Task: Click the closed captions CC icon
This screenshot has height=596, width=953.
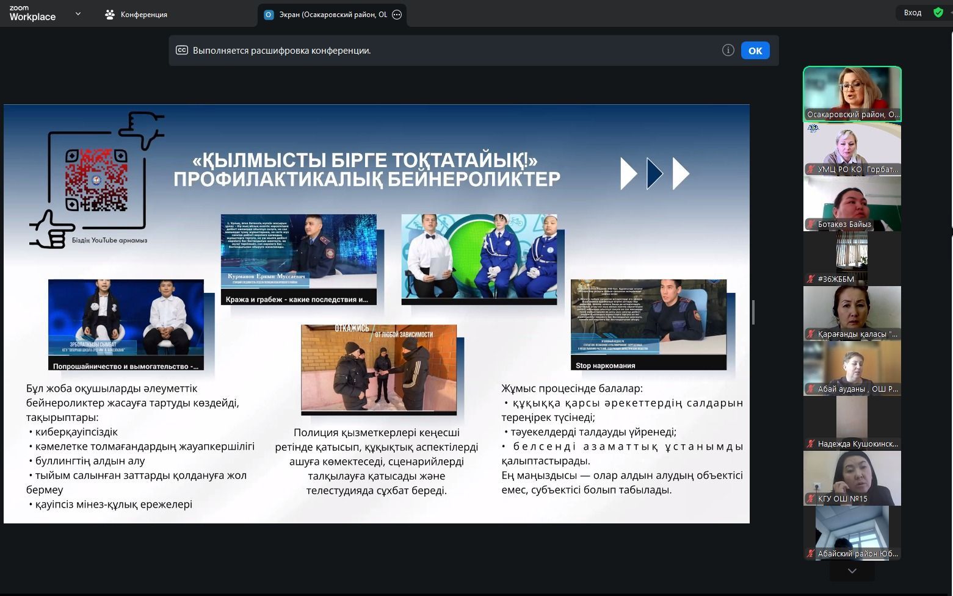Action: point(181,51)
